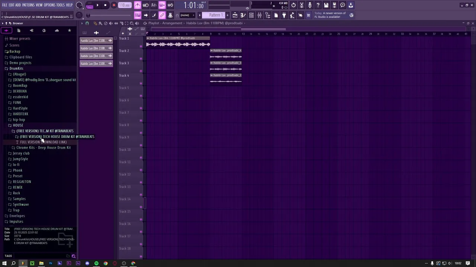Select playlist zoom tool icon
The image size is (476, 267).
(x=132, y=23)
